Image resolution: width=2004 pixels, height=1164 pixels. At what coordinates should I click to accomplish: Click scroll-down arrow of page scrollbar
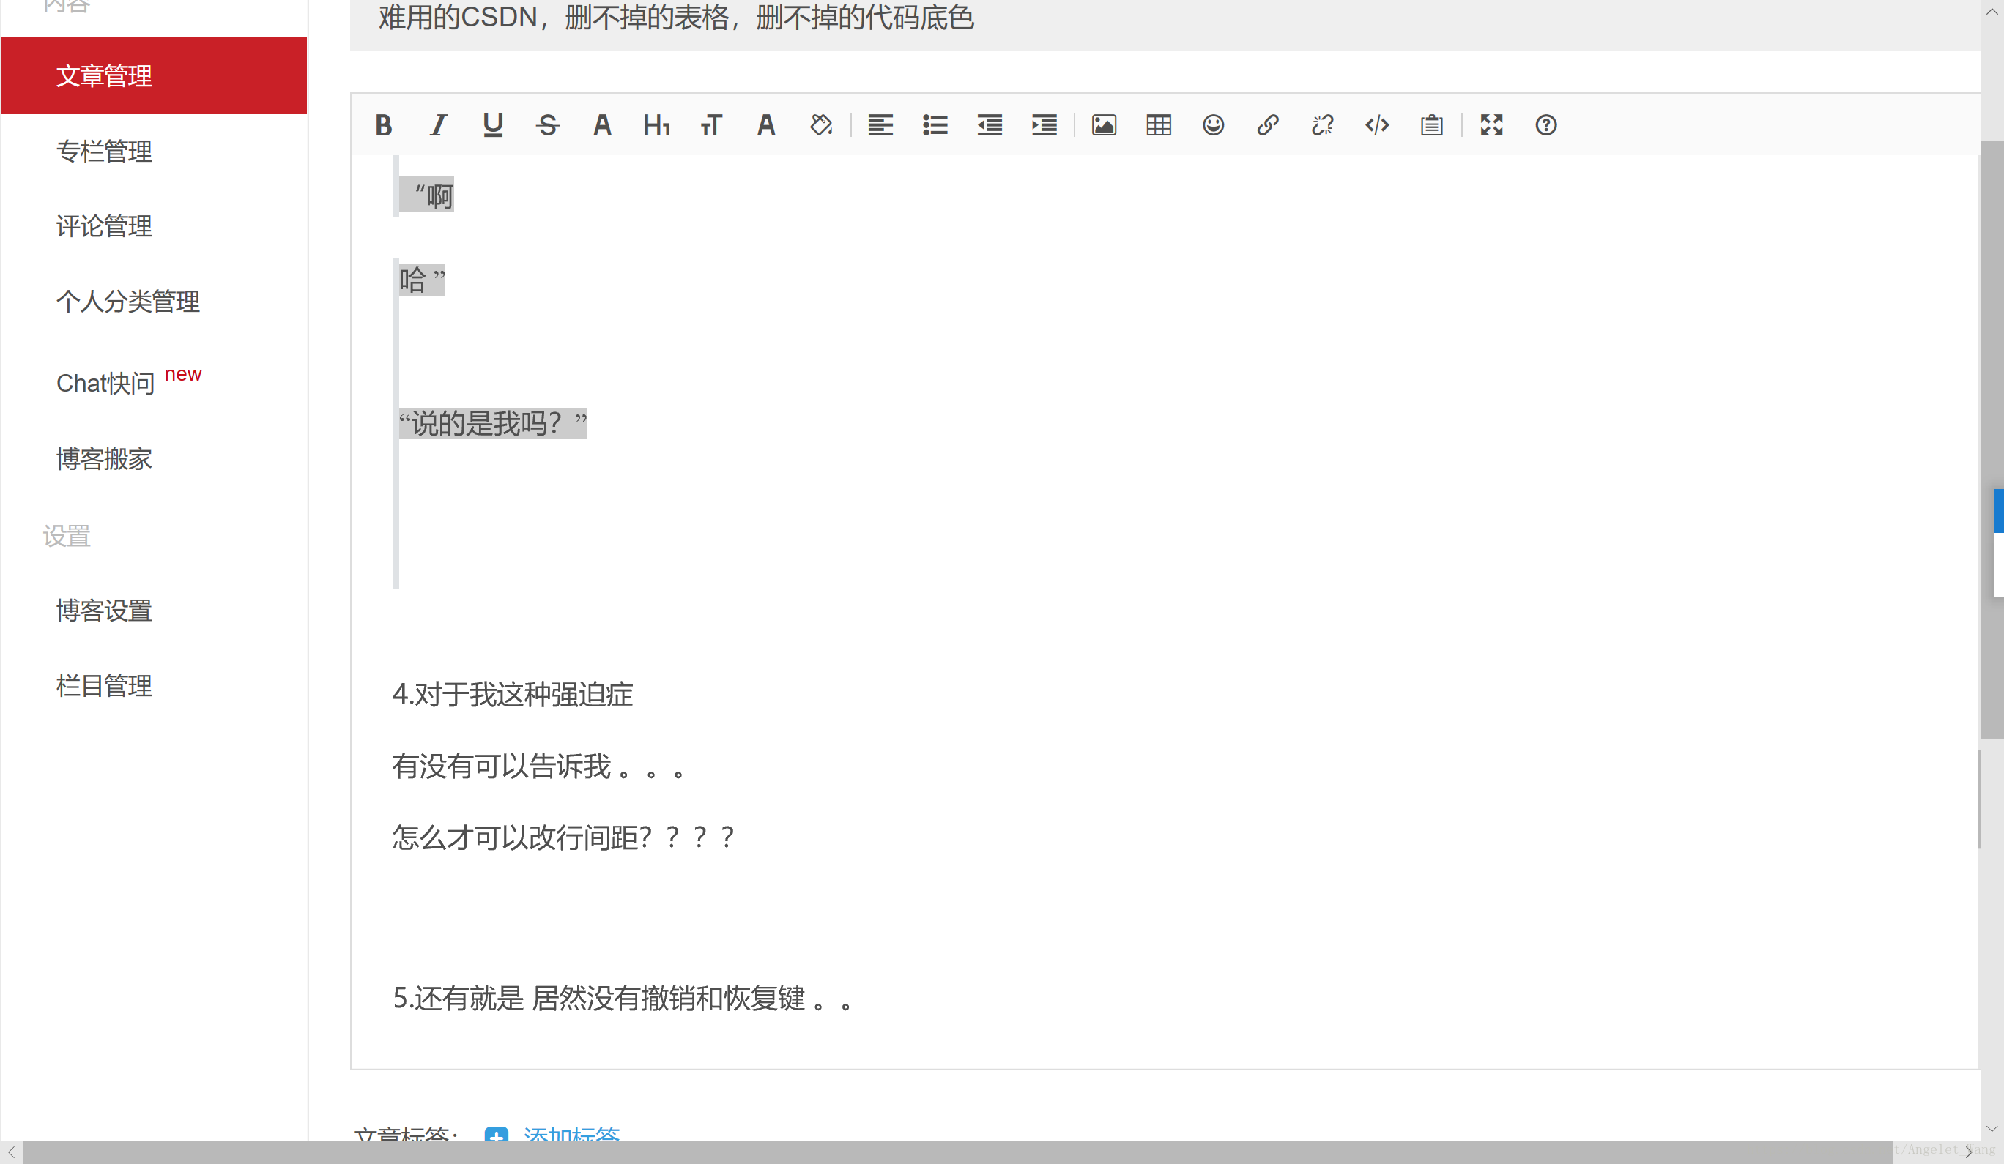(1992, 1128)
